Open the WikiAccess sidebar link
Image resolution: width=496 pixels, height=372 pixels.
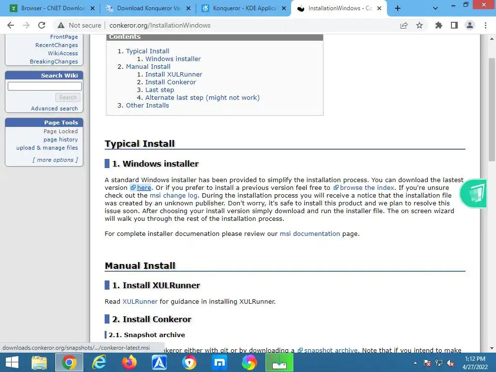pyautogui.click(x=62, y=53)
